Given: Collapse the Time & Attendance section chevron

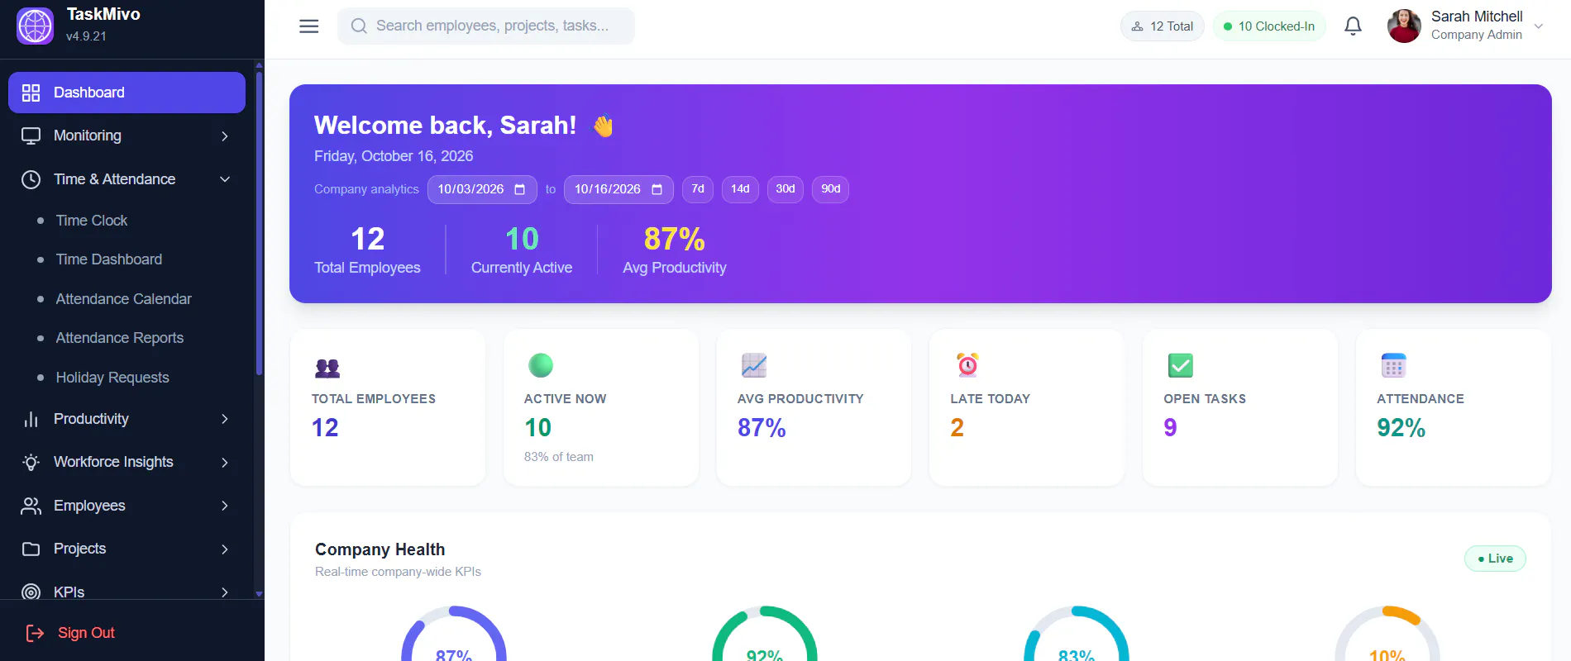Looking at the screenshot, I should click(x=225, y=179).
